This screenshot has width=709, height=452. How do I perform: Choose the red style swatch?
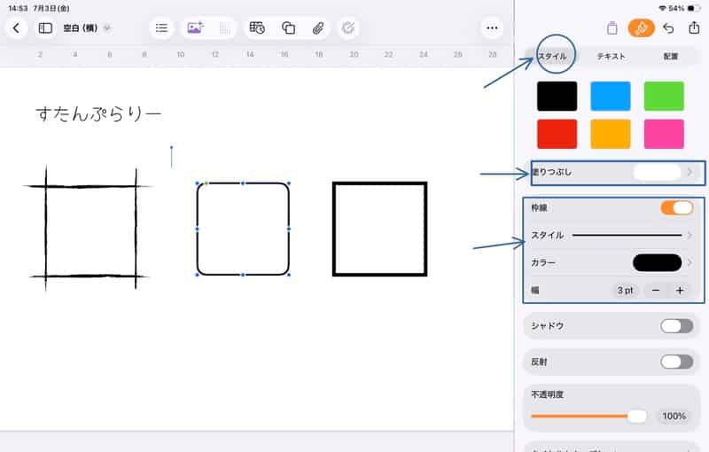click(x=557, y=134)
